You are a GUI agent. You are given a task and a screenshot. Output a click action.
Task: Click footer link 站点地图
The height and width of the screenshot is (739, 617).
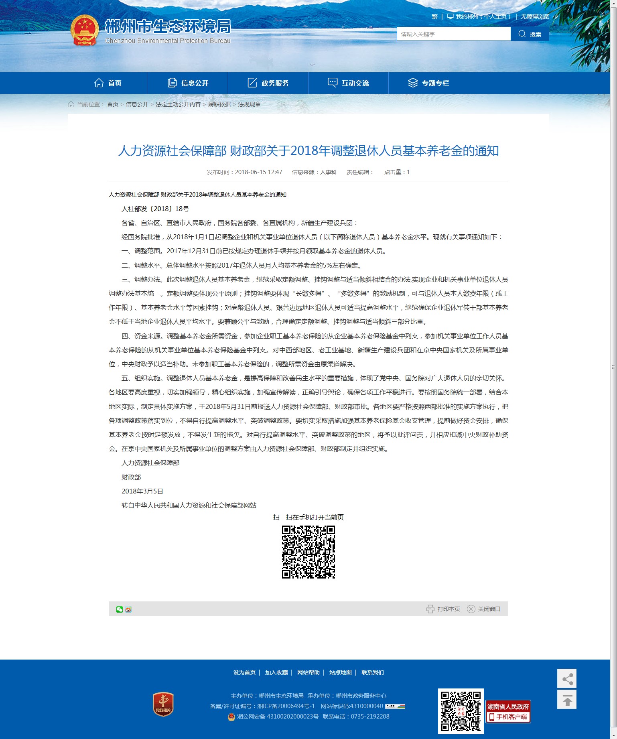coord(341,672)
